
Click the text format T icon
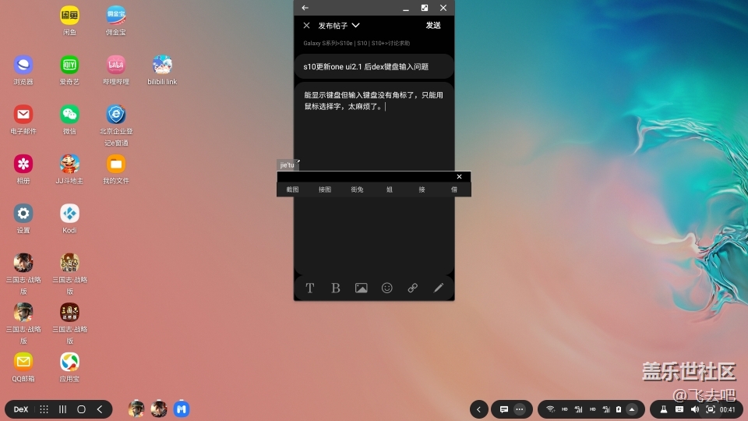[x=309, y=288]
